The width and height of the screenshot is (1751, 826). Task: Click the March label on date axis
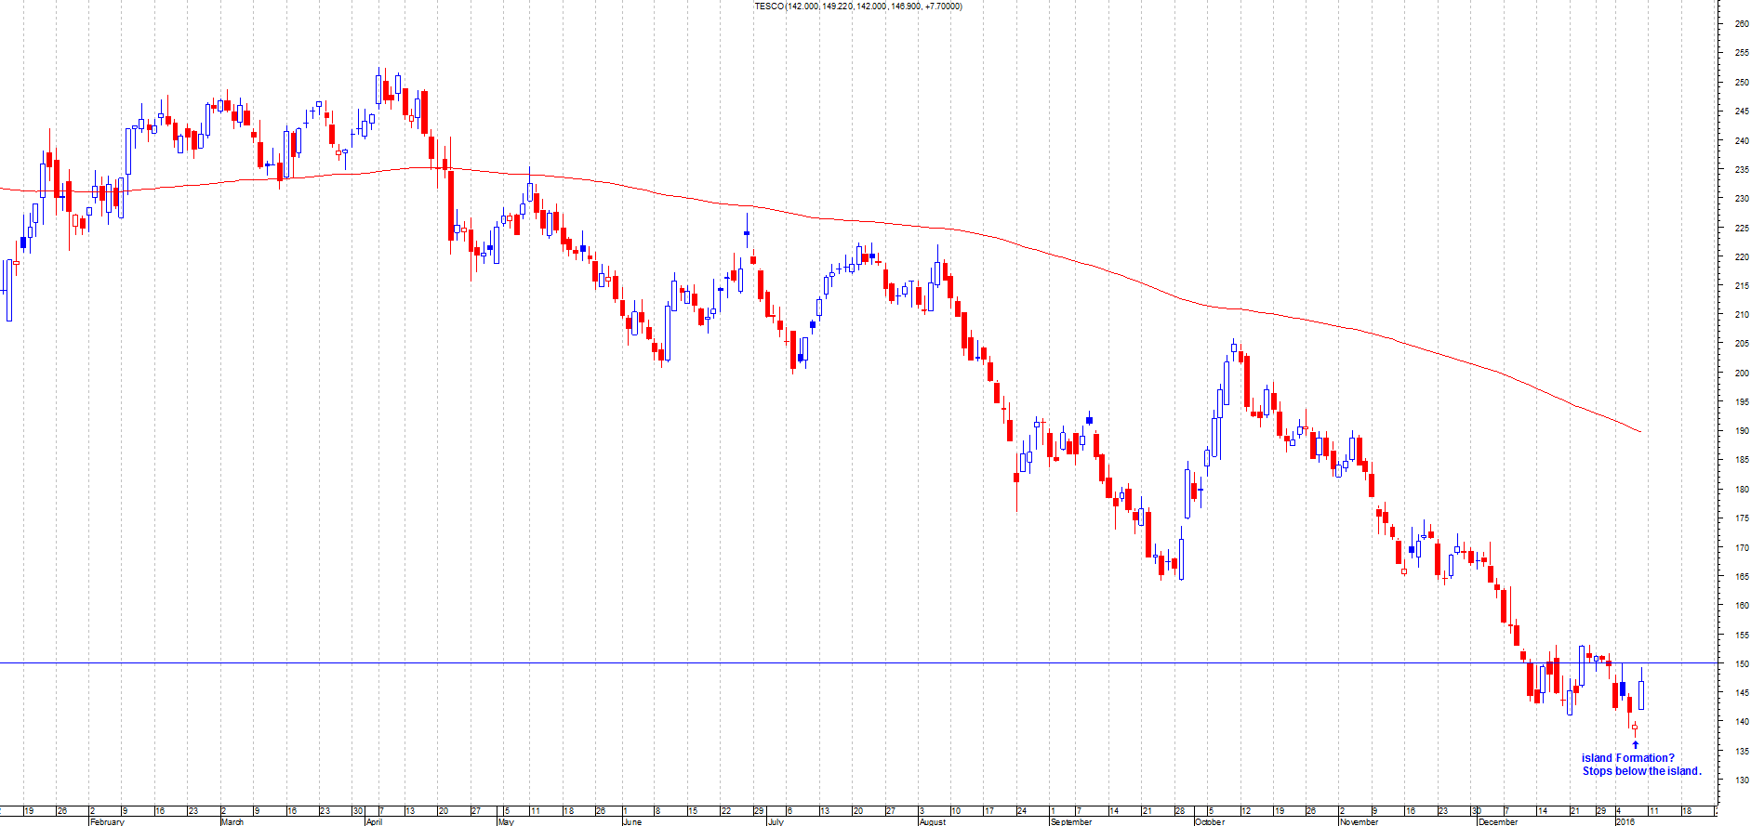[232, 821]
